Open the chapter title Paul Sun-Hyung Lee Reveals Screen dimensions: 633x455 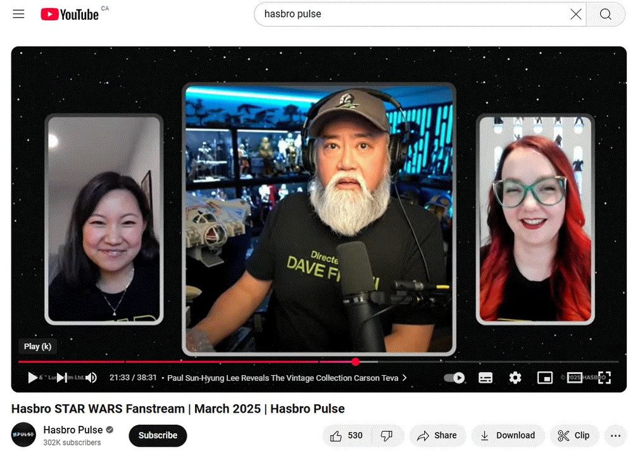pyautogui.click(x=287, y=378)
